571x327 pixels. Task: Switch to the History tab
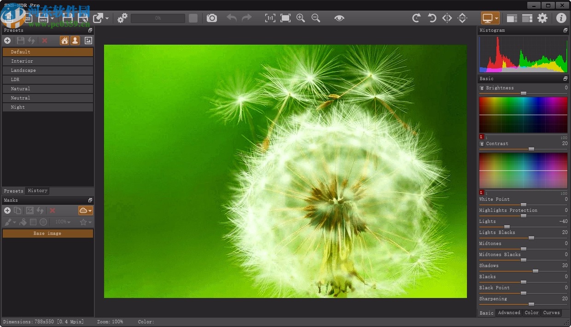coord(37,191)
